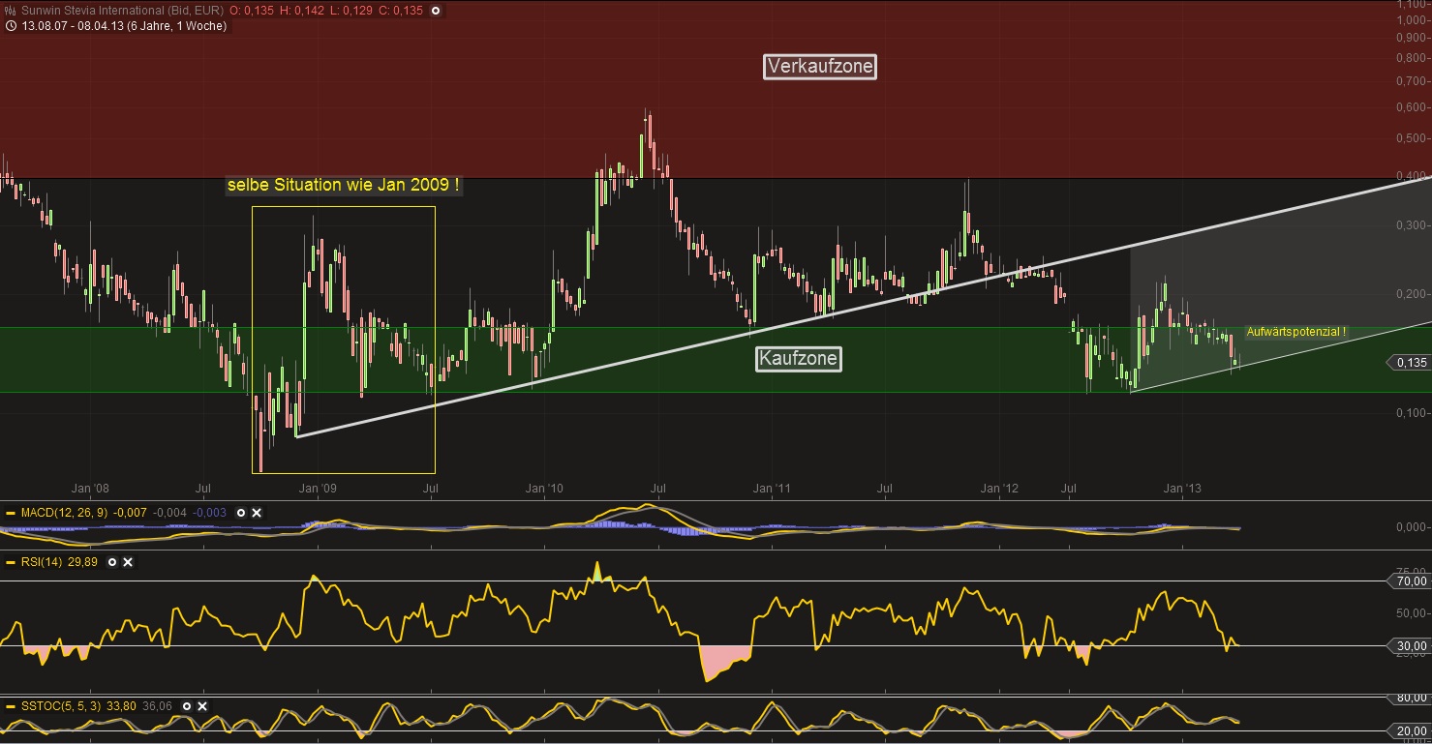Click the yellow SSTOC line color marker

[x=11, y=706]
